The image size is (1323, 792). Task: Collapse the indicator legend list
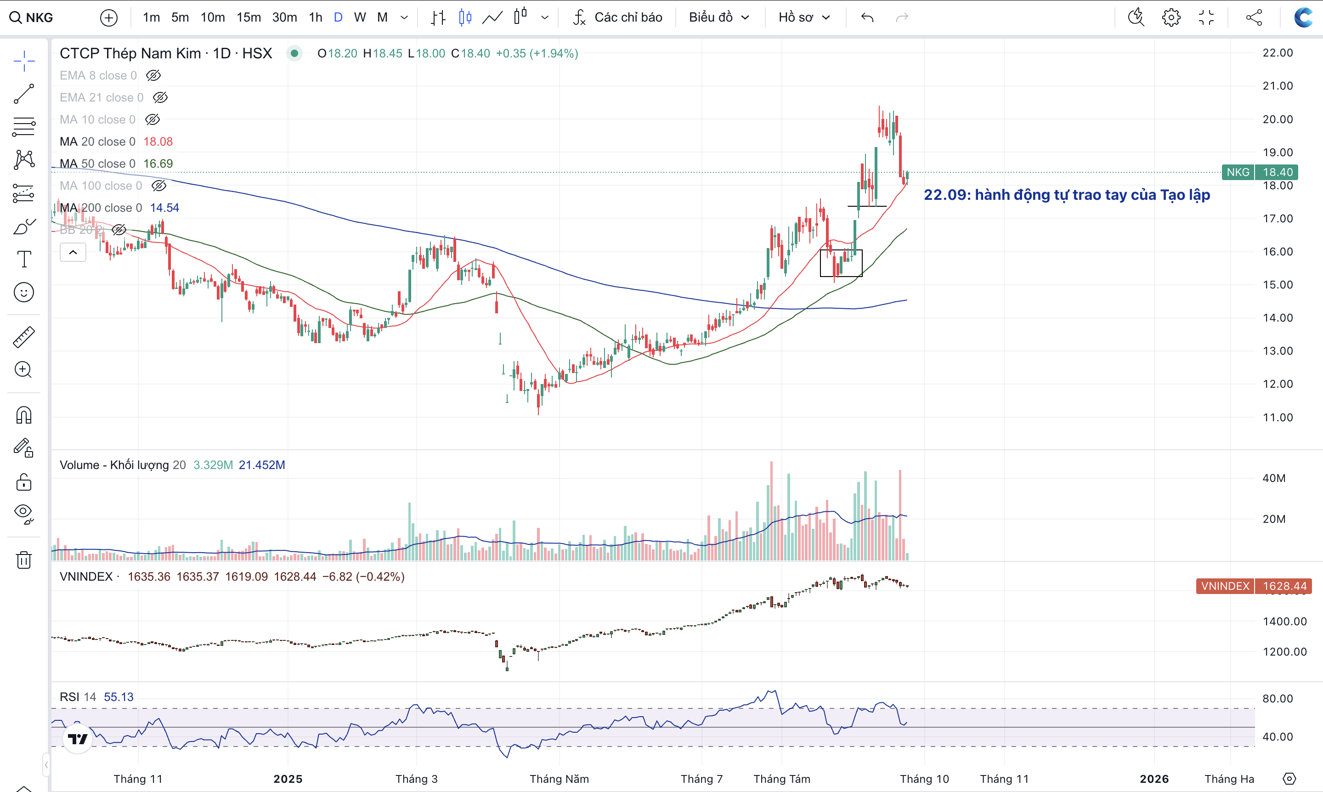(x=73, y=252)
